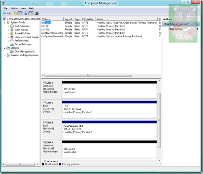Click the Back arrow toolbar icon
The height and width of the screenshot is (174, 203).
4,13
